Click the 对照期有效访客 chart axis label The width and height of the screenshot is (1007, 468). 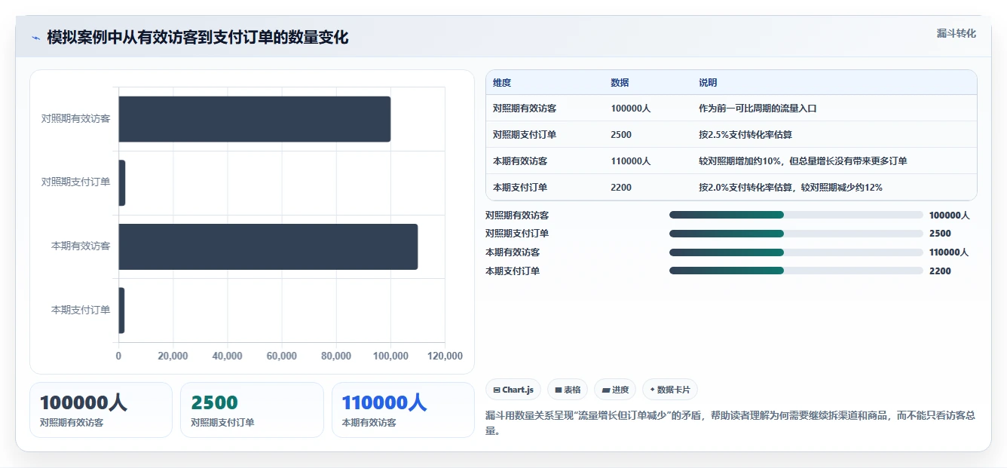tap(75, 119)
